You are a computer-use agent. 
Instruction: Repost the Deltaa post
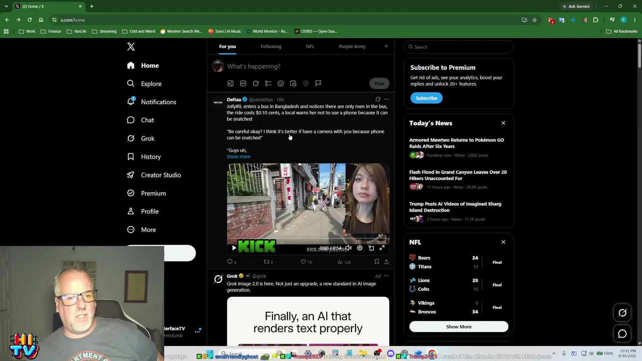[268, 262]
